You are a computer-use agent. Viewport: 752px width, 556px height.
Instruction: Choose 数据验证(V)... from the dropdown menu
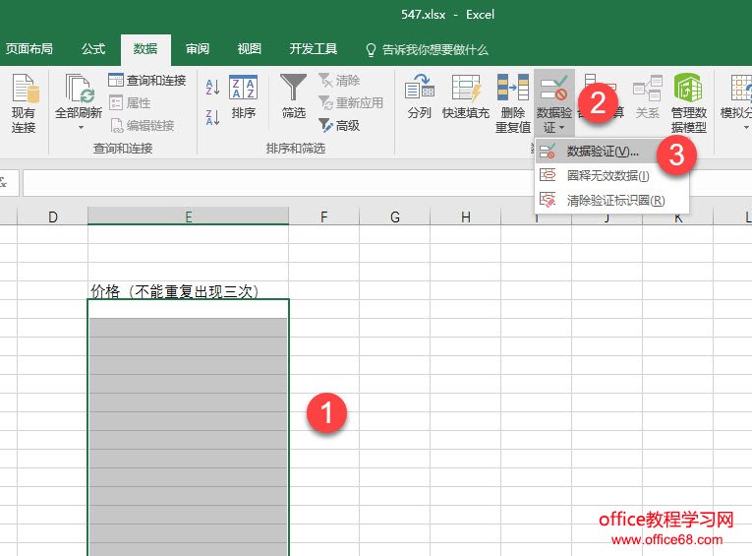pyautogui.click(x=602, y=152)
